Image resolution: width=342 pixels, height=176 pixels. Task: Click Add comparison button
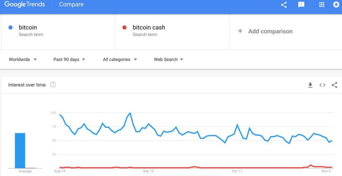(x=270, y=31)
